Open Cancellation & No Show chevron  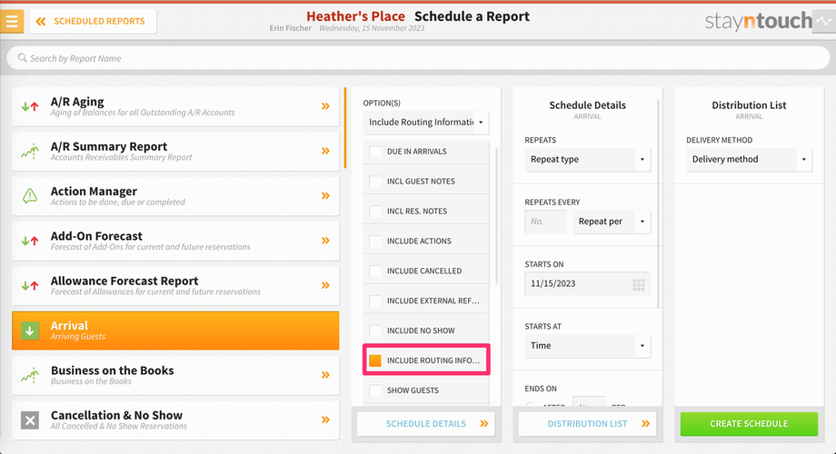[325, 419]
